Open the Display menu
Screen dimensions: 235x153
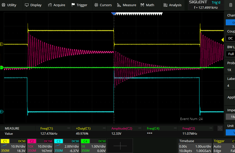pos(33,5)
